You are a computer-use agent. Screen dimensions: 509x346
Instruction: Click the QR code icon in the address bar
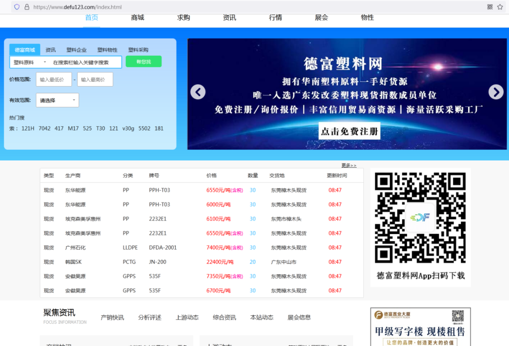tap(490, 7)
